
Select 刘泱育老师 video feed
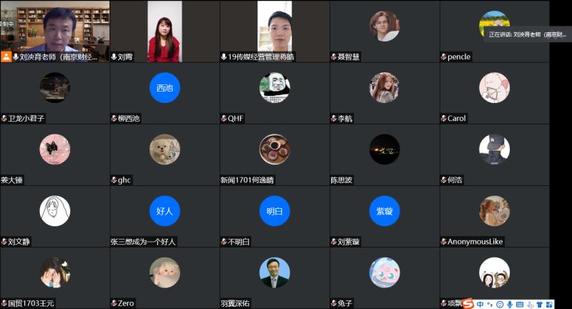point(55,31)
